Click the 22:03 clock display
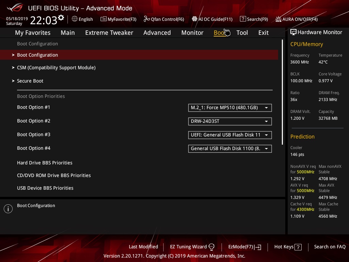The image size is (349, 262). pos(44,20)
